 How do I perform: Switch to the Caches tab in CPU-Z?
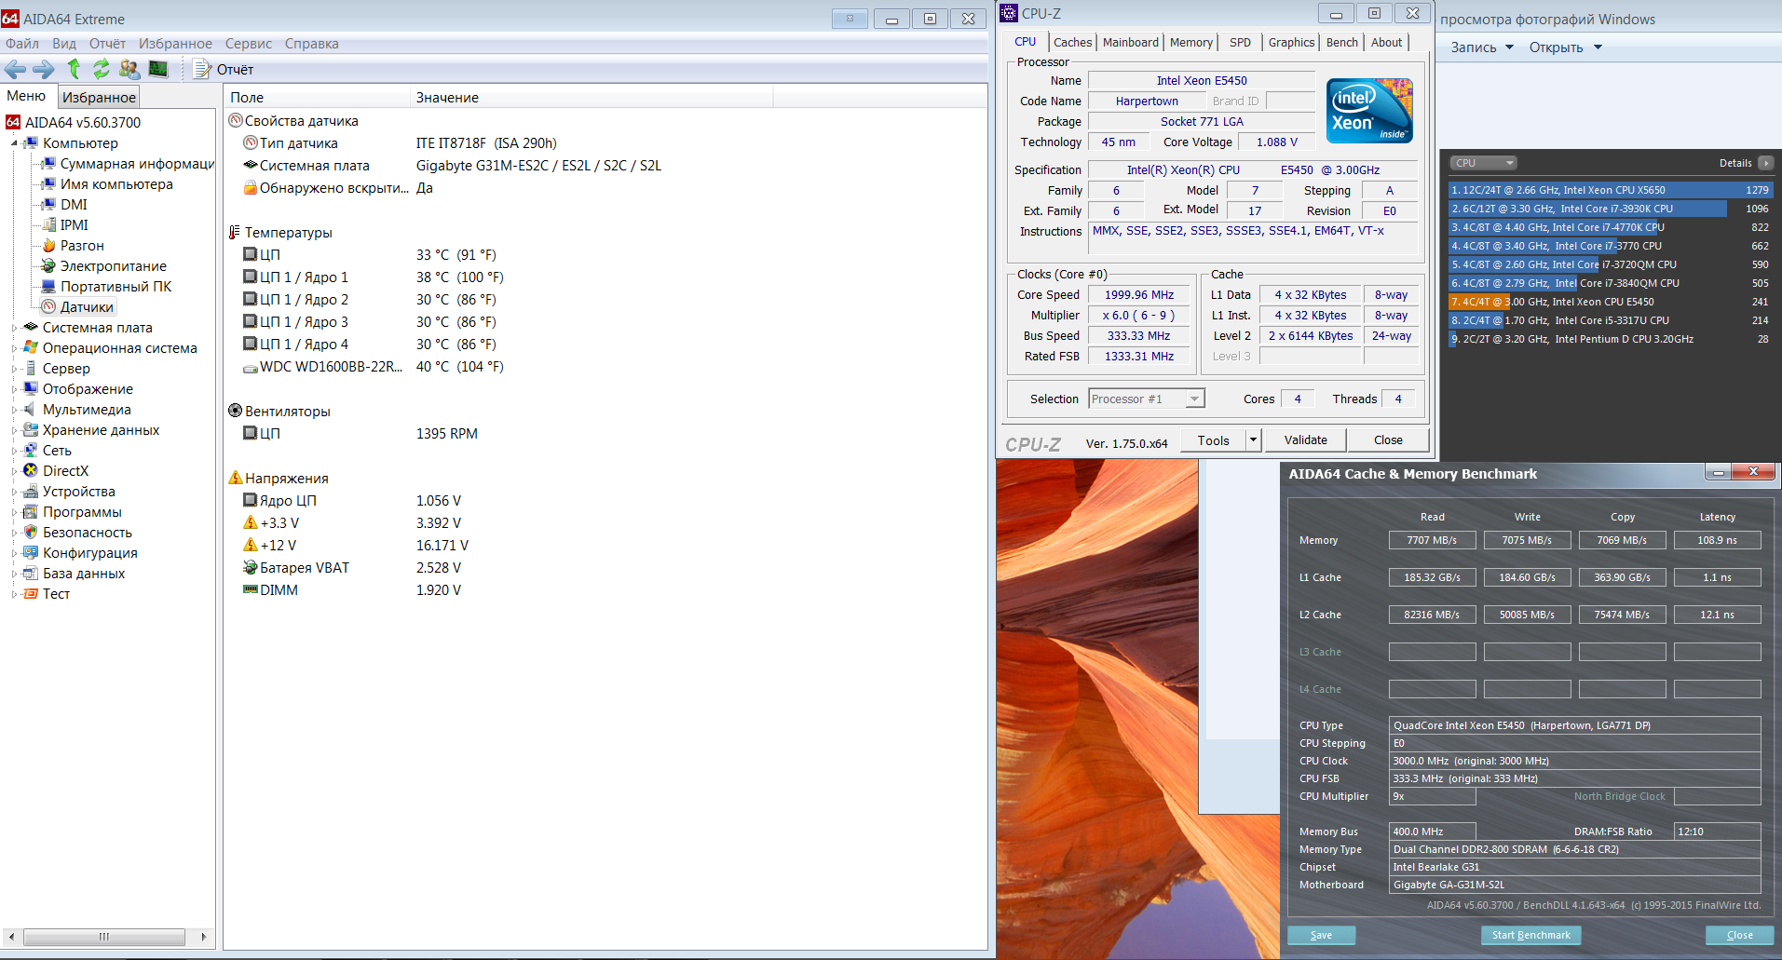1073,42
